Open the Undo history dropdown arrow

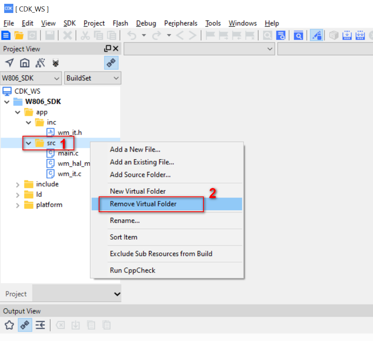[144, 35]
